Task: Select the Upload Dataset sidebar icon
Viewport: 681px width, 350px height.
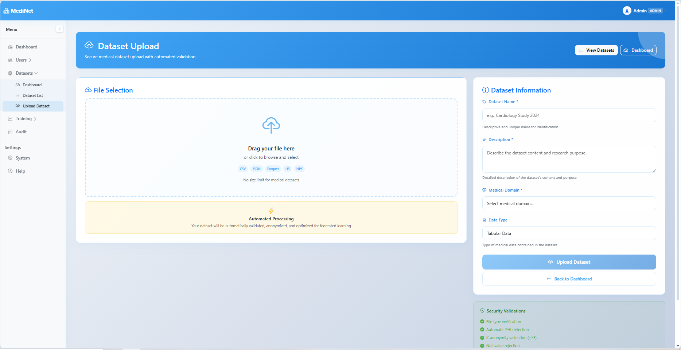Action: tap(18, 106)
